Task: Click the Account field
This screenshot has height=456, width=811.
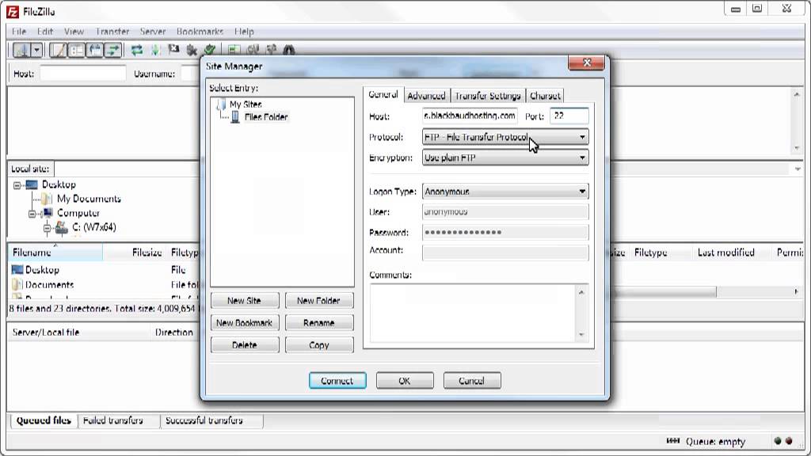Action: (x=505, y=253)
